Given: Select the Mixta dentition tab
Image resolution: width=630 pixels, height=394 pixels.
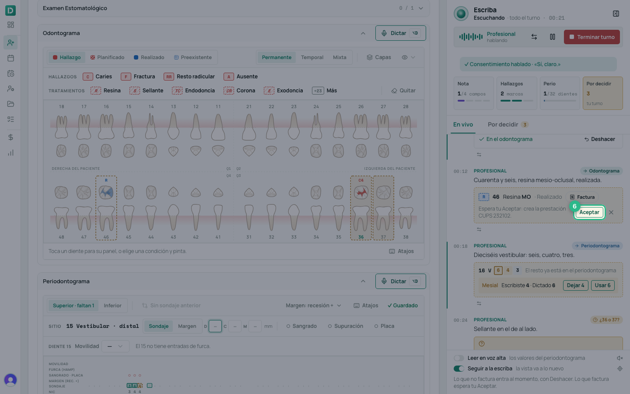Looking at the screenshot, I should tap(339, 57).
